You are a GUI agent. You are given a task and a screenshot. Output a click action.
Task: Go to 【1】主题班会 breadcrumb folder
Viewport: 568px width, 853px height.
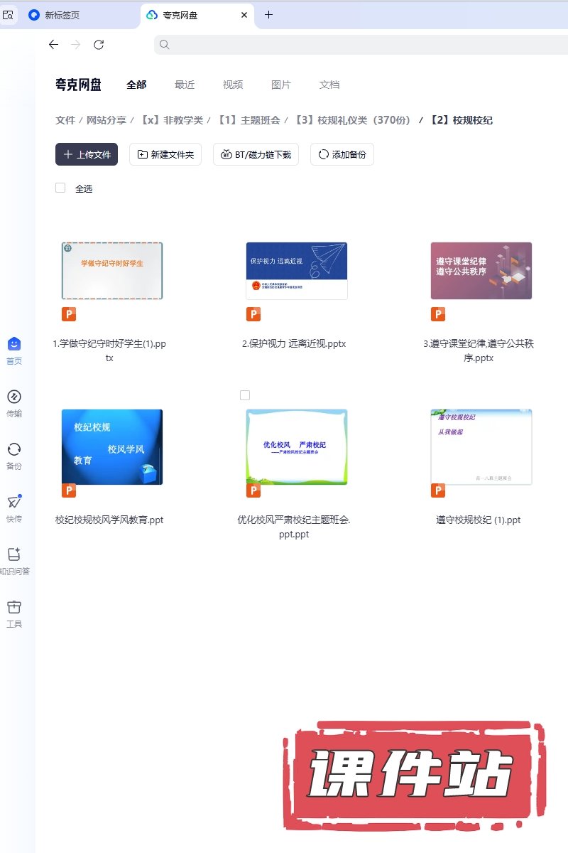point(248,120)
